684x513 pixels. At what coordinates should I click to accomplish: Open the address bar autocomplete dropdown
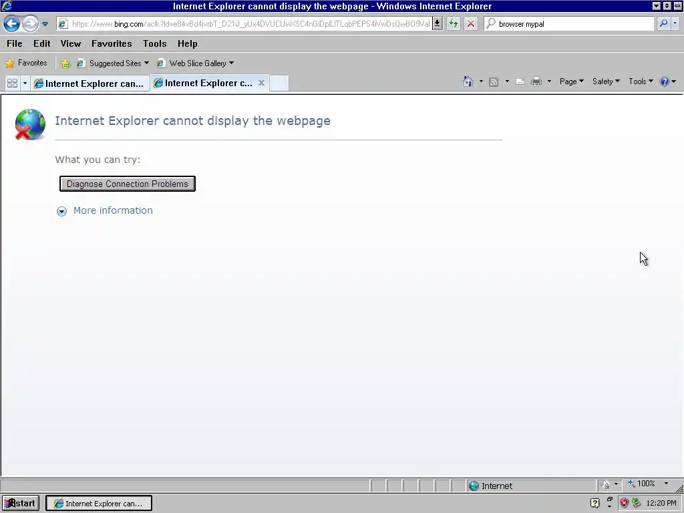click(438, 24)
